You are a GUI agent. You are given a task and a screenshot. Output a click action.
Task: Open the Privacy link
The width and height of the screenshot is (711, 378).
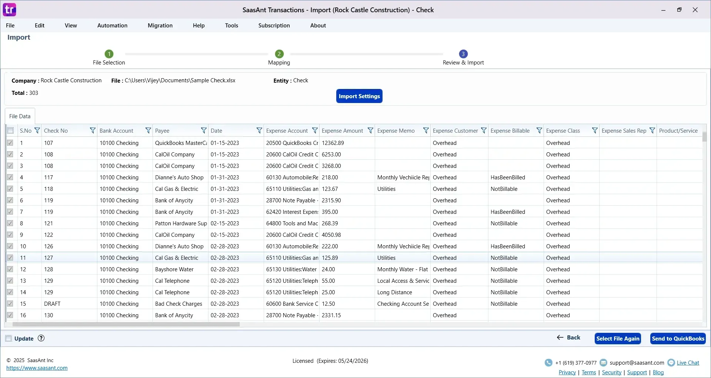(x=567, y=372)
